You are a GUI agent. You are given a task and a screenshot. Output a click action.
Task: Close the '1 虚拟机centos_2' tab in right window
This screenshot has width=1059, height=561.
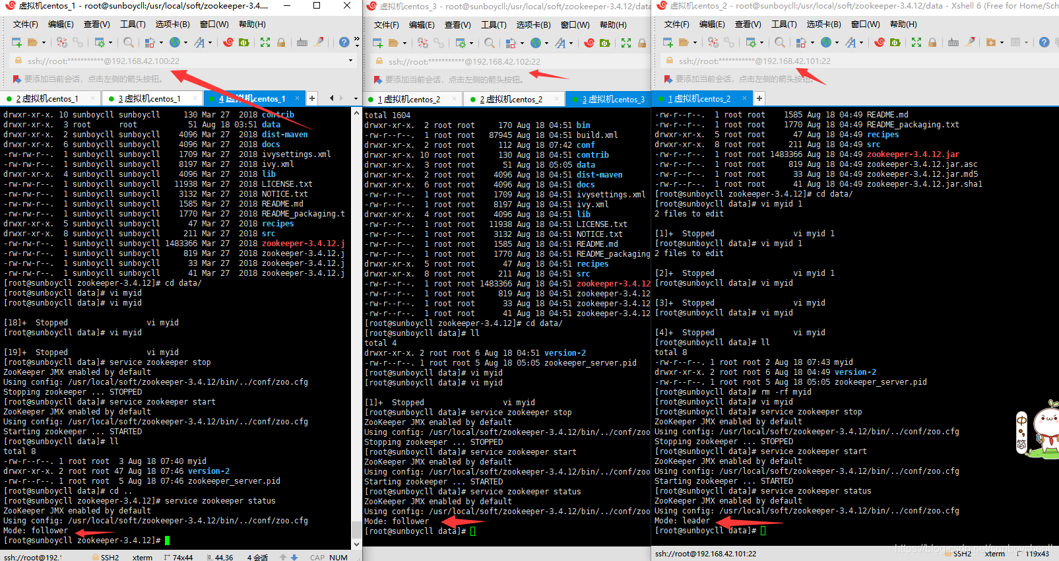(744, 98)
